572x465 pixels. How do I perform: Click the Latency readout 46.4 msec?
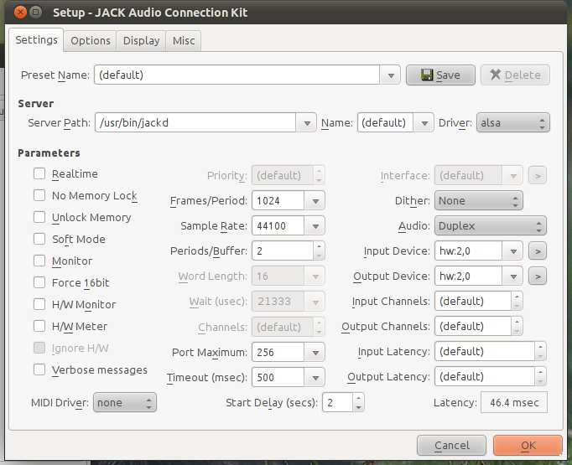point(514,403)
